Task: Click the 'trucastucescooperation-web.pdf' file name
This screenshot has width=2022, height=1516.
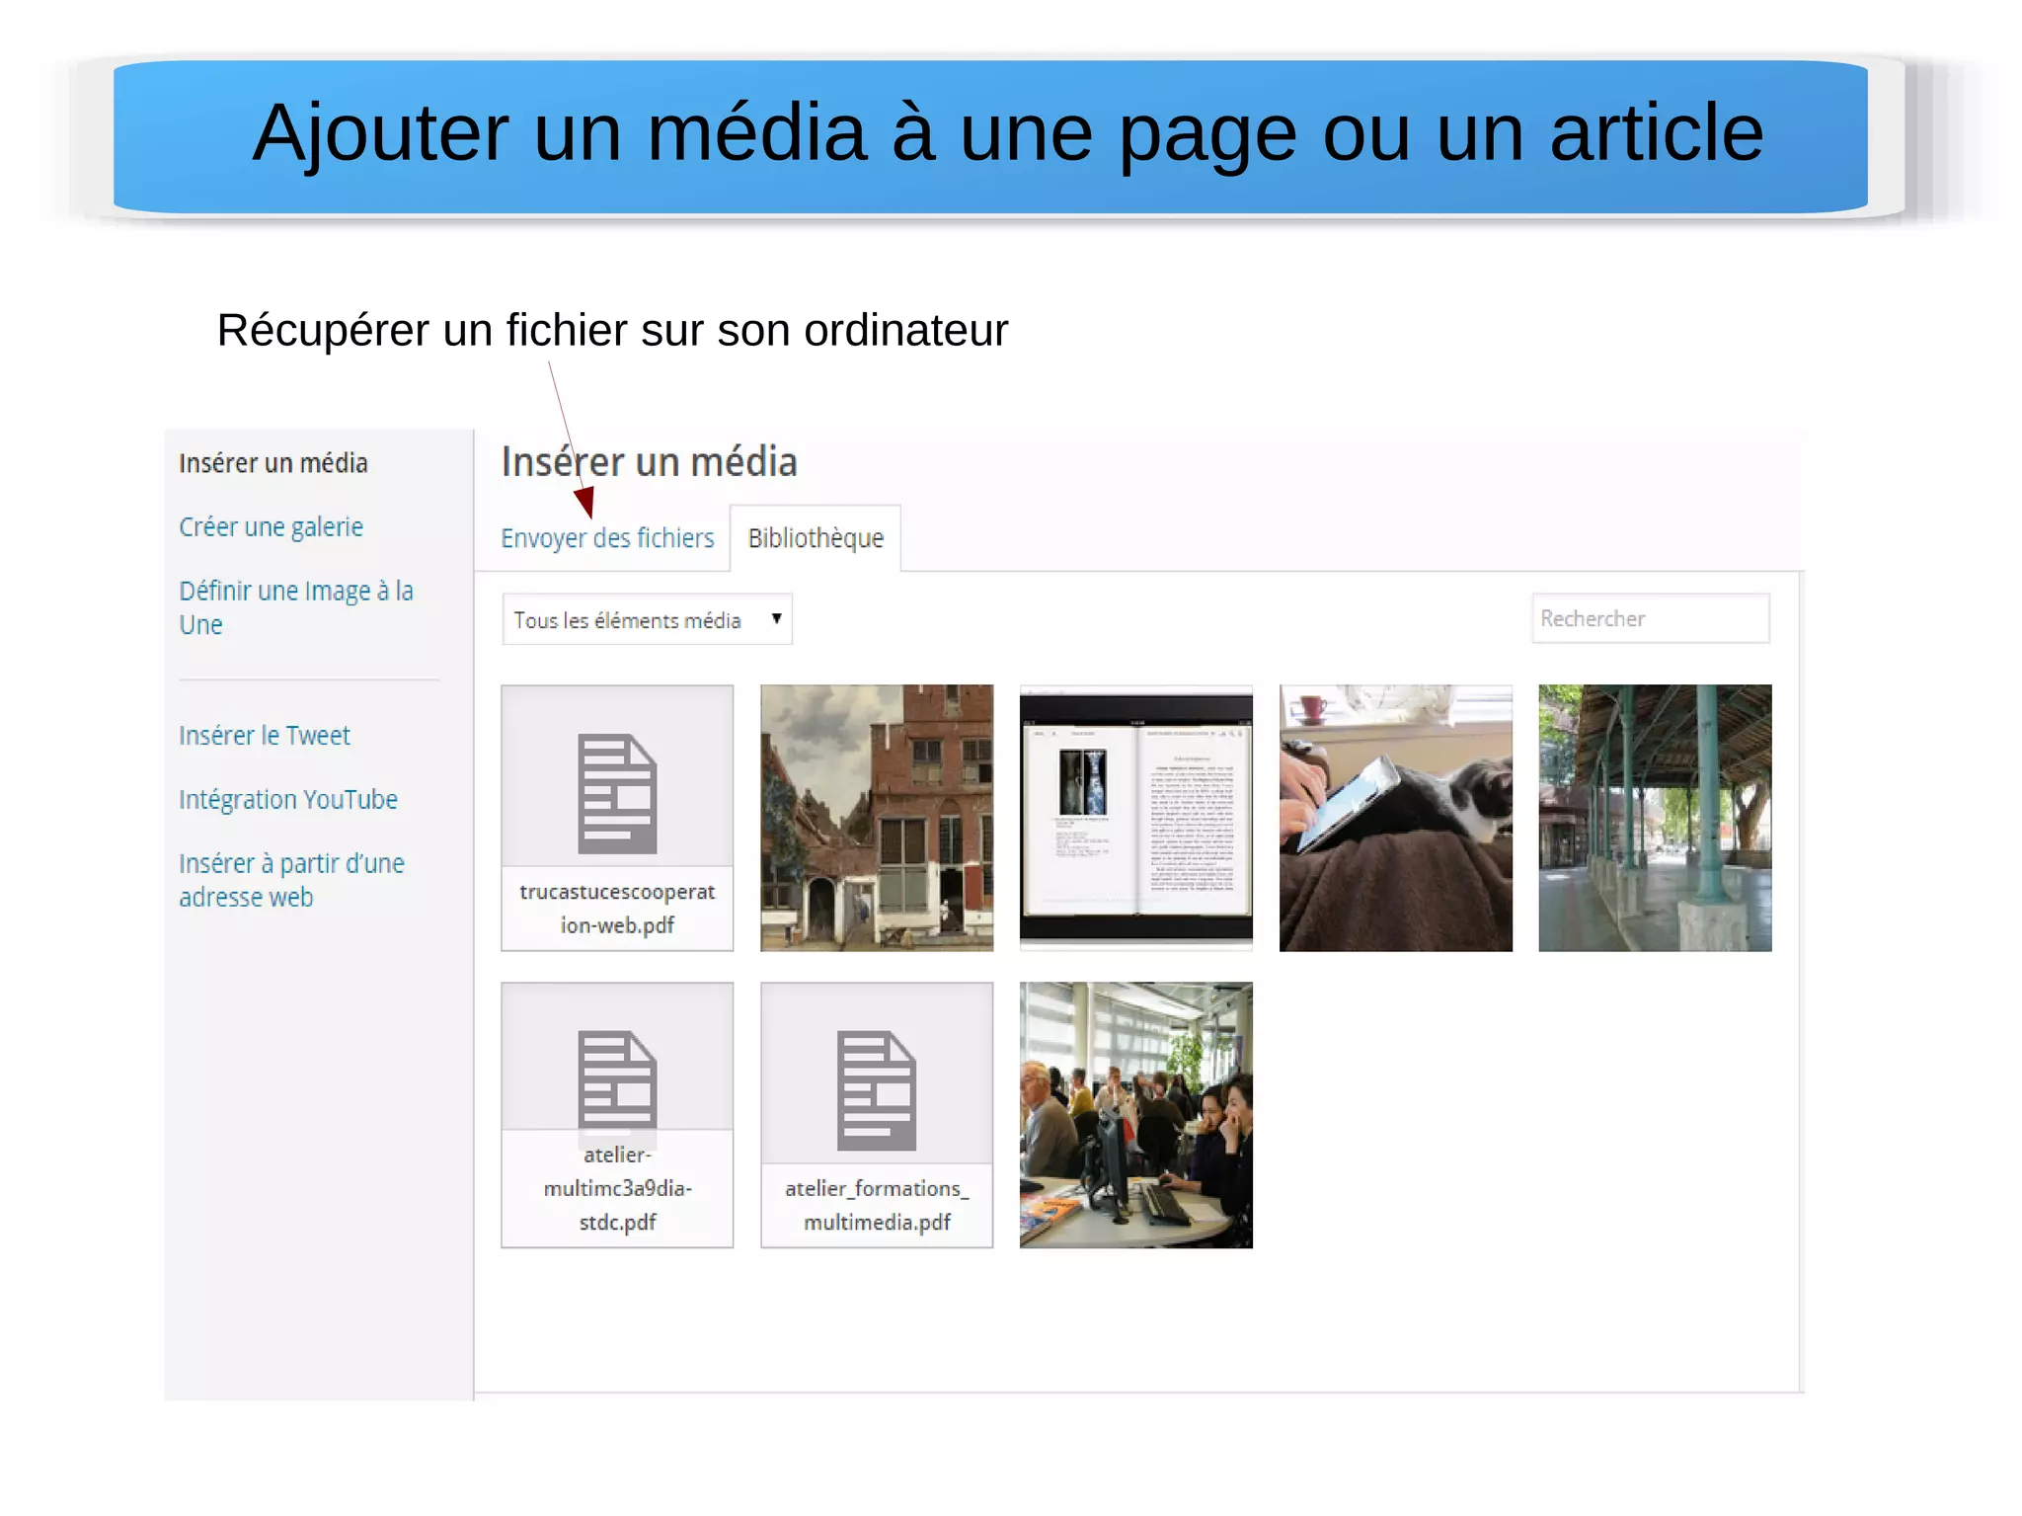Action: pyautogui.click(x=617, y=909)
